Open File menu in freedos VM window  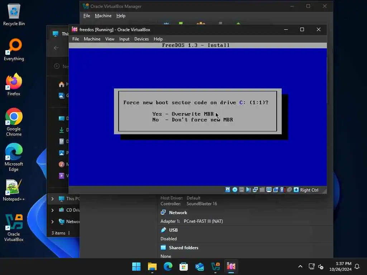tap(76, 39)
